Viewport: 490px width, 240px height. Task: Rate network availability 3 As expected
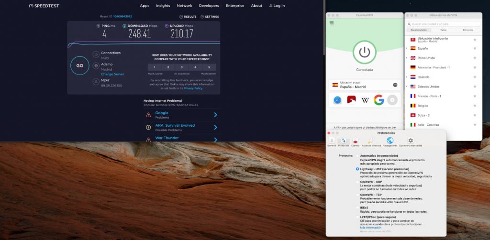point(181,67)
